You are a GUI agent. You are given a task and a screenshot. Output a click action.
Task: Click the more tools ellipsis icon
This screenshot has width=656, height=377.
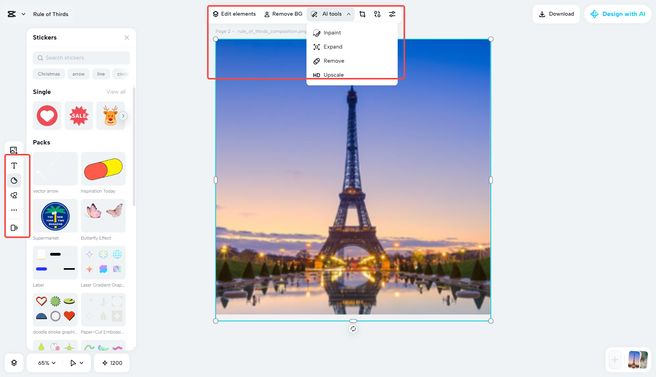point(14,210)
